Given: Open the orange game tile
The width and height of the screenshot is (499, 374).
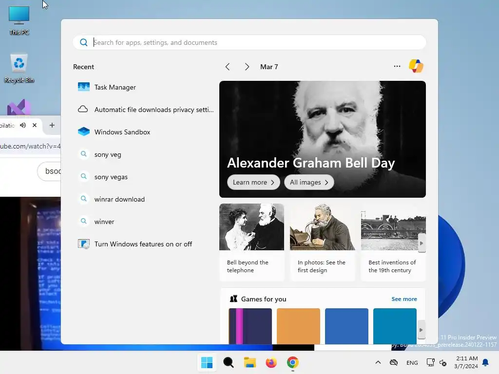Looking at the screenshot, I should (298, 326).
